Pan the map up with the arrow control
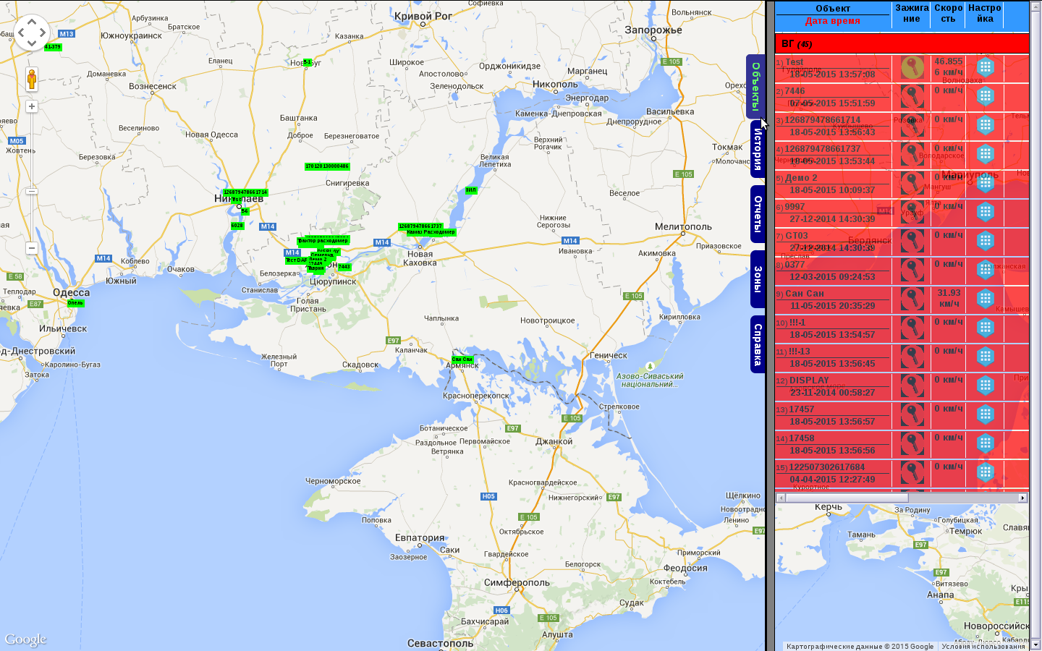 [32, 22]
